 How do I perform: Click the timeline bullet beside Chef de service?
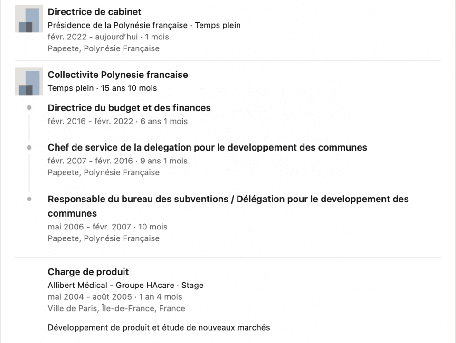coord(29,147)
